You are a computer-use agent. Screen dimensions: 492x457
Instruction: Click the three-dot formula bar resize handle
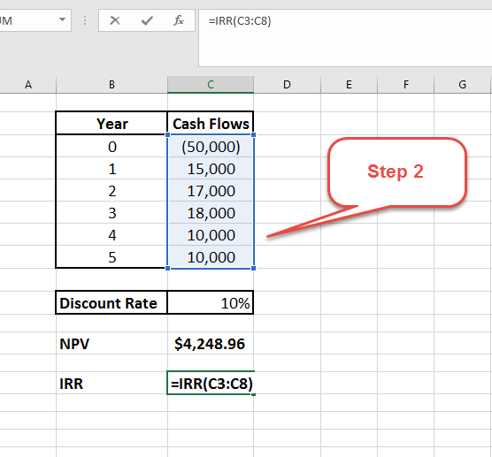85,20
